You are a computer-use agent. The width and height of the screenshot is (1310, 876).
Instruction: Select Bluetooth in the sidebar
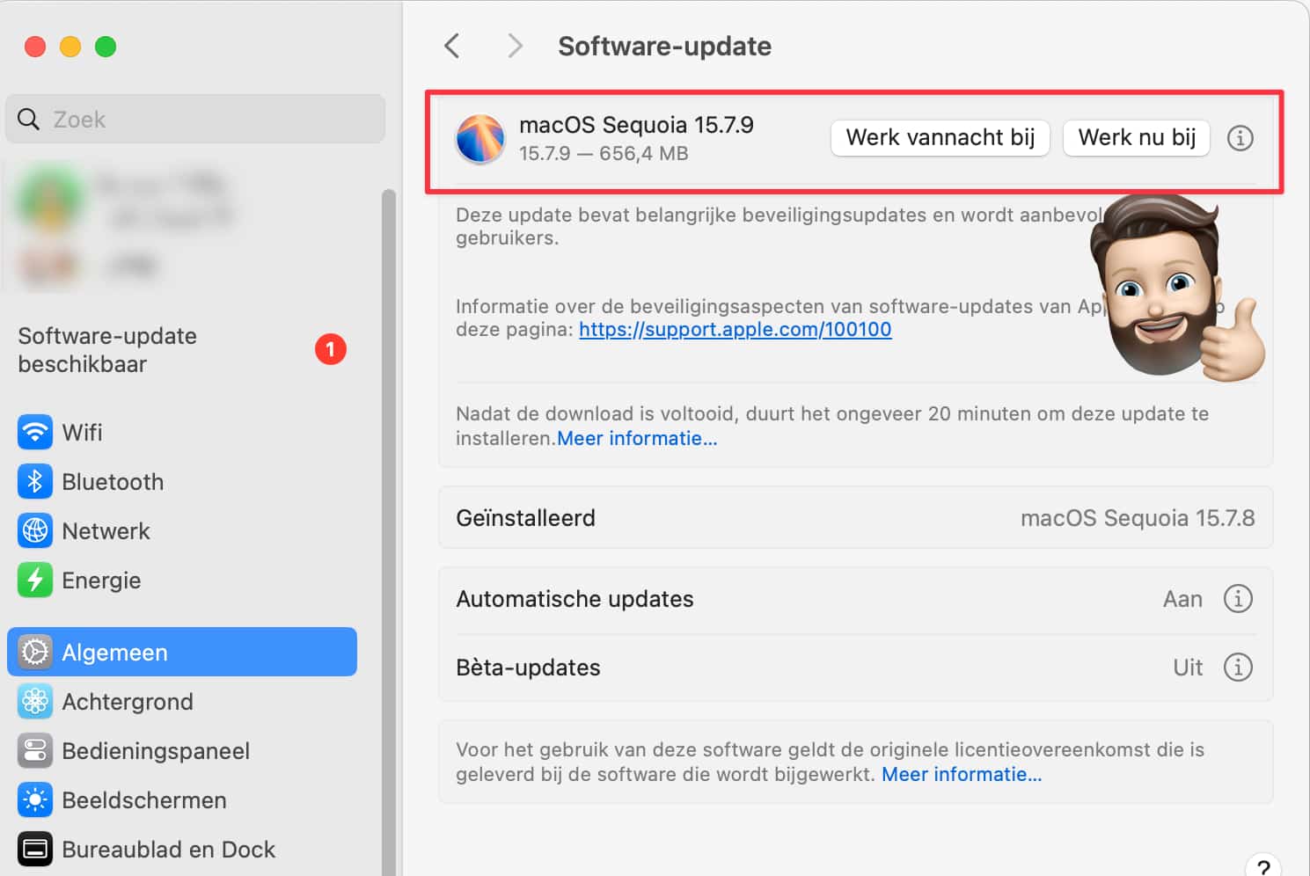tap(182, 482)
